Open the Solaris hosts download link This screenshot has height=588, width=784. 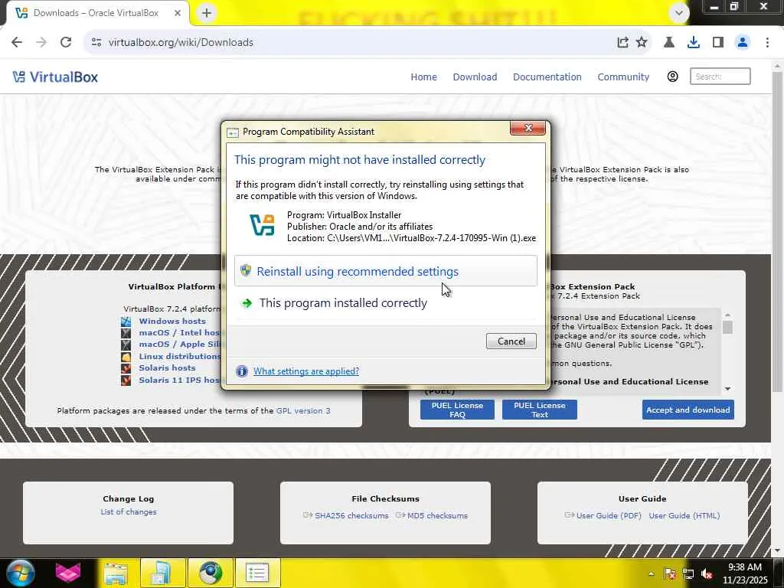click(x=167, y=368)
